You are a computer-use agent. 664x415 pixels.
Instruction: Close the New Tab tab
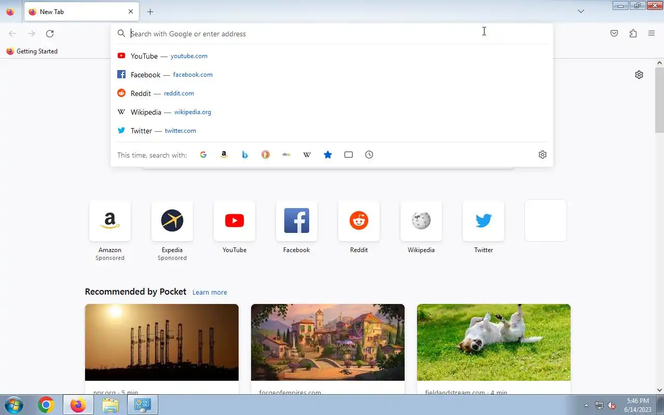pos(131,11)
